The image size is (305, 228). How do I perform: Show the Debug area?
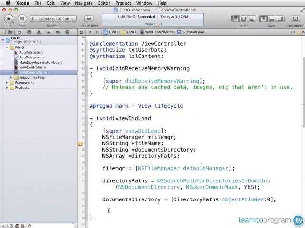[x=272, y=19]
